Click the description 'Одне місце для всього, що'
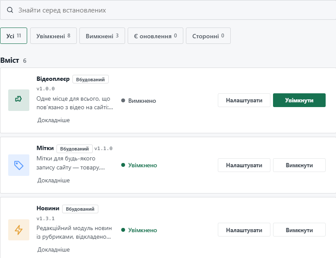336x258 pixels. coord(73,98)
